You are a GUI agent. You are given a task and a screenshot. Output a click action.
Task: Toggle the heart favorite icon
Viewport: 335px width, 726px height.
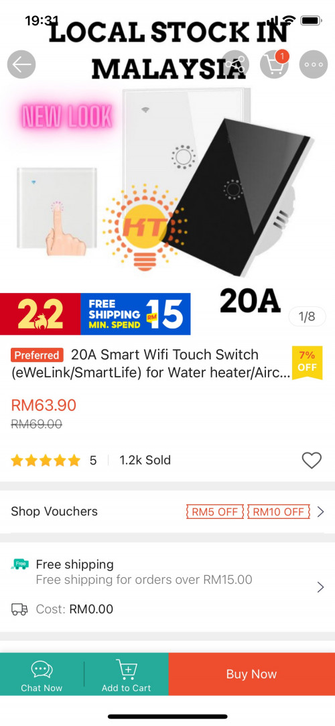click(x=312, y=461)
